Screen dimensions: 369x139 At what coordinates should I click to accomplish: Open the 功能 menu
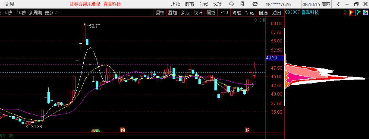pos(176,4)
